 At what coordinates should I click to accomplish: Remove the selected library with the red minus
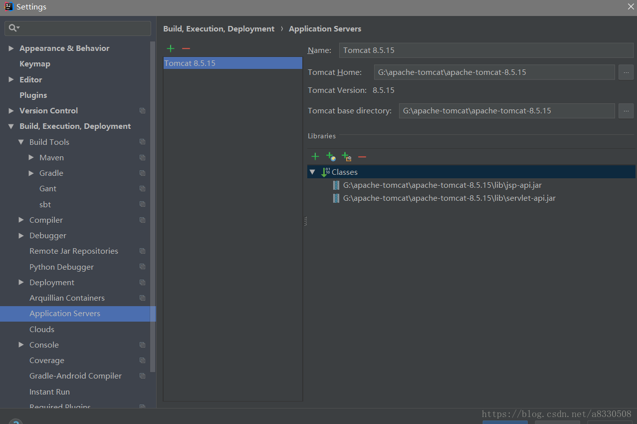pyautogui.click(x=362, y=157)
